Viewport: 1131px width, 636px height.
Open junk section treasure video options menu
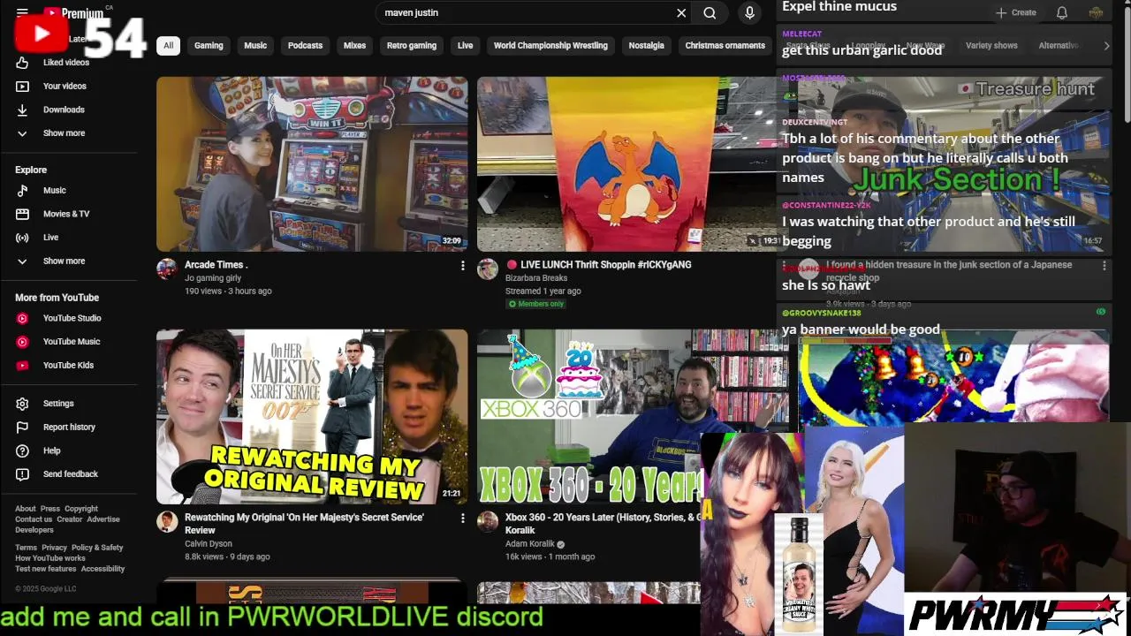1104,265
